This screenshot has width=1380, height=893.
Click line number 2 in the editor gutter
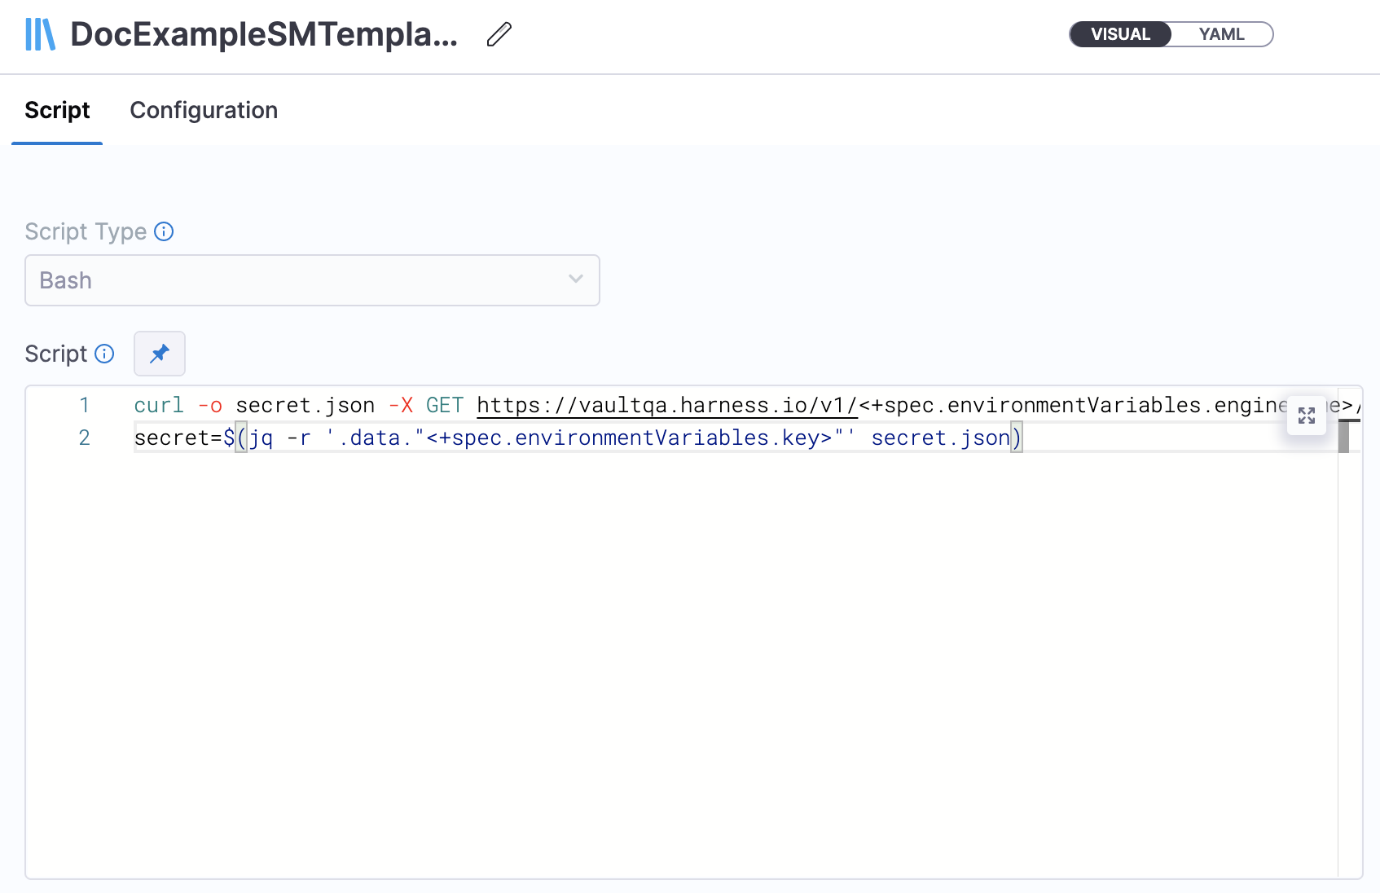pos(84,438)
